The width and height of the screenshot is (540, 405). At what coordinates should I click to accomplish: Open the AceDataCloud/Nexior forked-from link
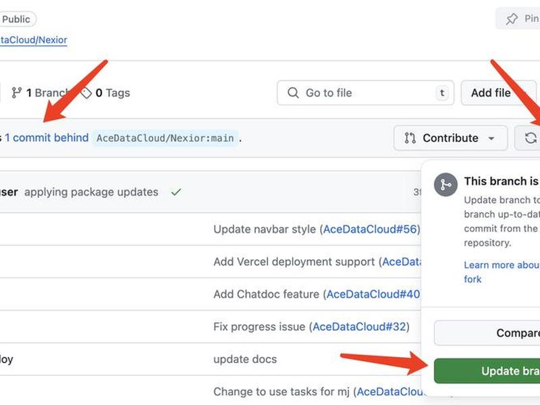(33, 40)
